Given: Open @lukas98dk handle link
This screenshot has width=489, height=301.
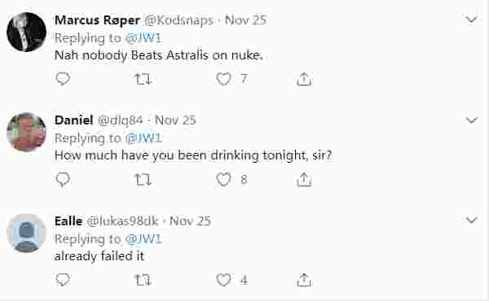Looking at the screenshot, I should [122, 221].
